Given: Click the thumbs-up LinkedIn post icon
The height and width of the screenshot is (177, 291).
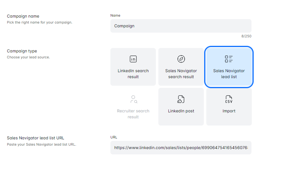Looking at the screenshot, I should click(x=181, y=99).
